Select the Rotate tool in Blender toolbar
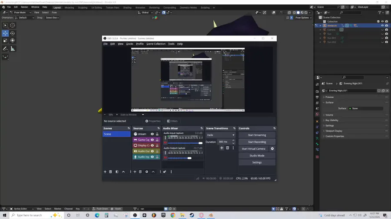Screen dimensions: 391x219 [13, 33]
